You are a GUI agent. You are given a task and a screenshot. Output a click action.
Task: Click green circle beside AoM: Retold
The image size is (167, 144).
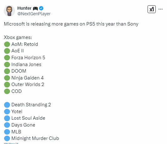point(7,44)
